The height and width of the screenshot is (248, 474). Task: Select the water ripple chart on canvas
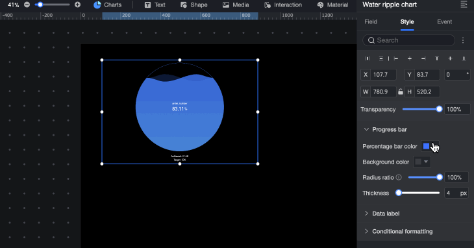pos(180,112)
